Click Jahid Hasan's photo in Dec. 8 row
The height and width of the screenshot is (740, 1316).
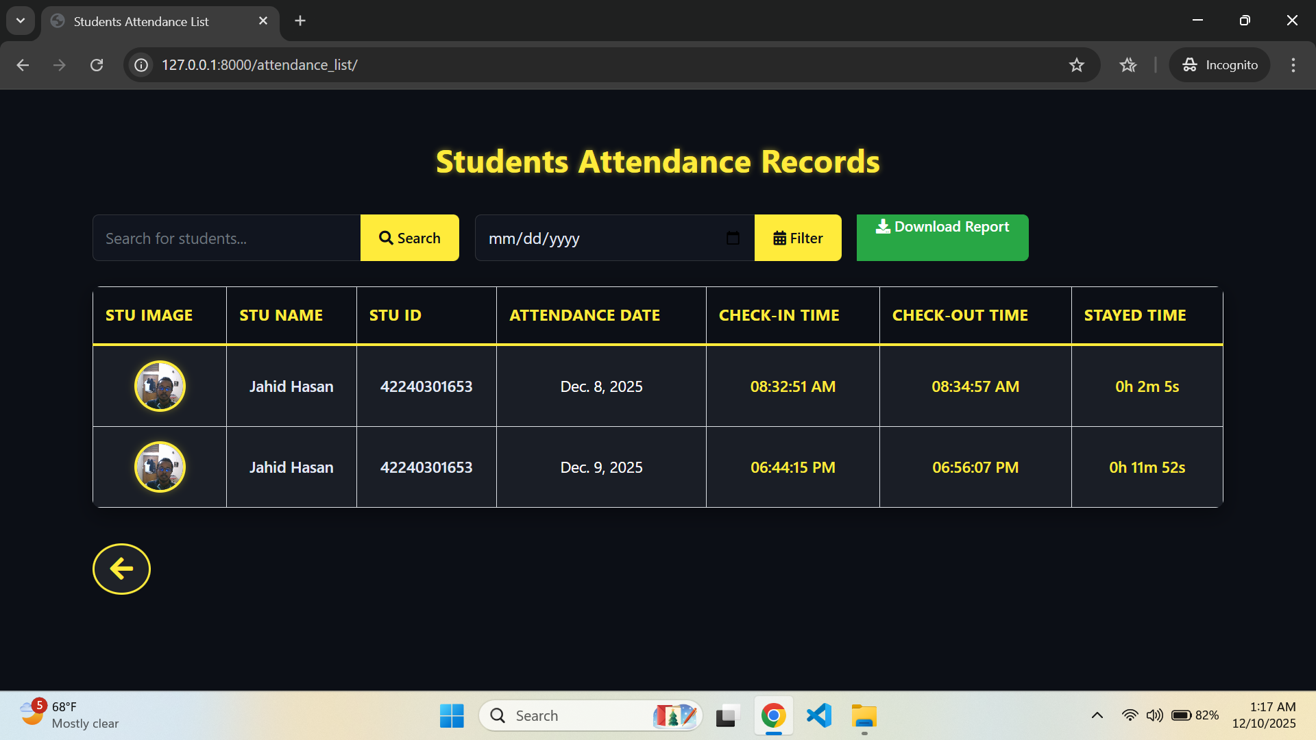tap(160, 386)
